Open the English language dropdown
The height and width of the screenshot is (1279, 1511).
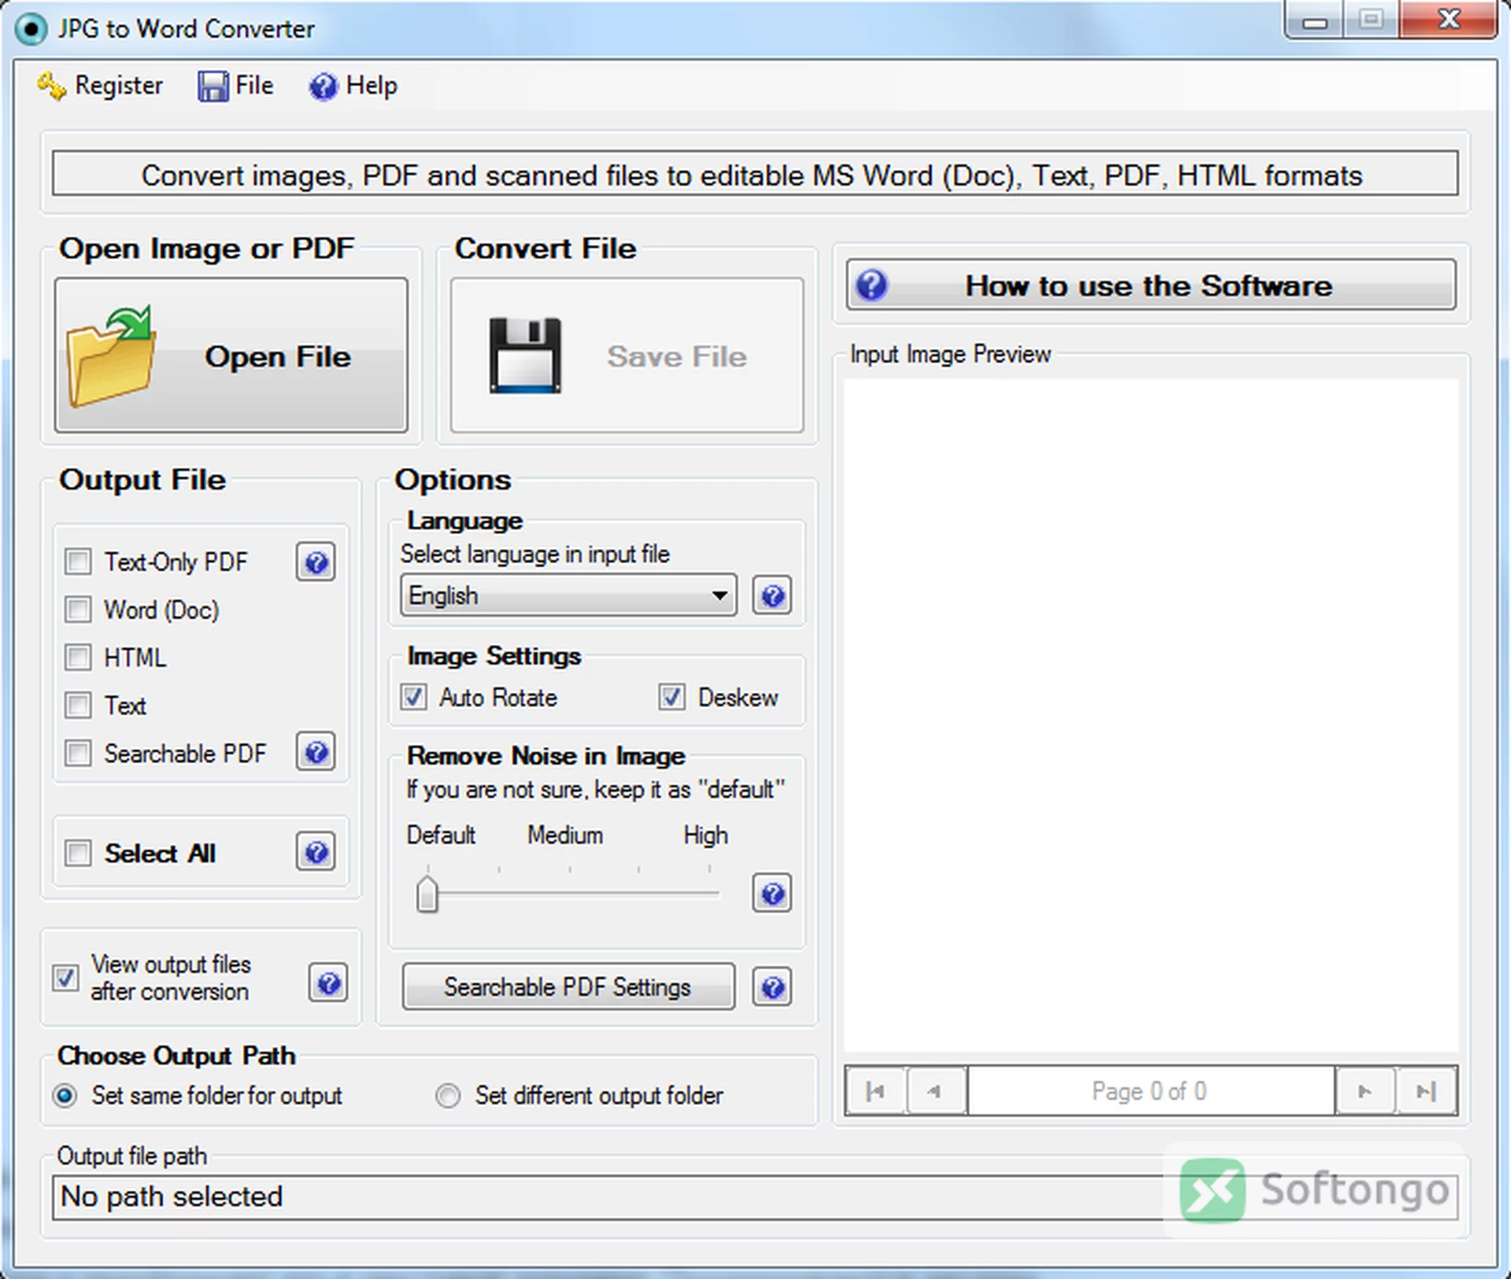[568, 595]
